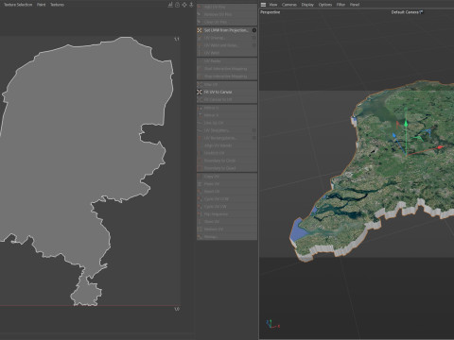
Task: Click the downward arrow icon in the texture view header
Action: pyautogui.click(x=191, y=5)
